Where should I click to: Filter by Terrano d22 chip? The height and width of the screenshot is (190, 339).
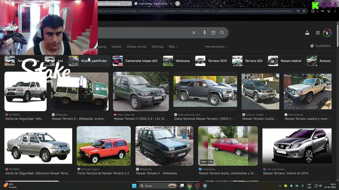point(249,61)
